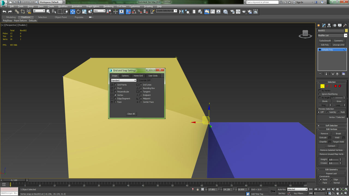
Task: Open the Rendering menu
Action: coord(108,6)
